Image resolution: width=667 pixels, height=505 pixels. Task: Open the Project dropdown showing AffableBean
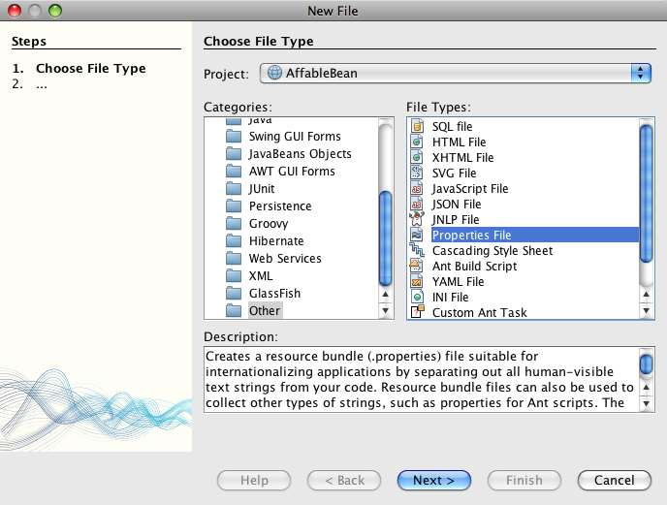click(454, 74)
